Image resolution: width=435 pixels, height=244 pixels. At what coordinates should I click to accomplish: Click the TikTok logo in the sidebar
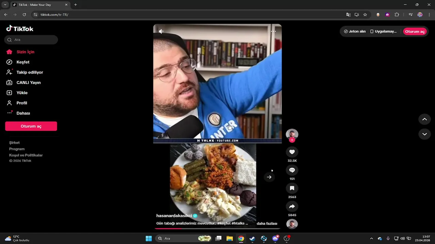(x=20, y=29)
